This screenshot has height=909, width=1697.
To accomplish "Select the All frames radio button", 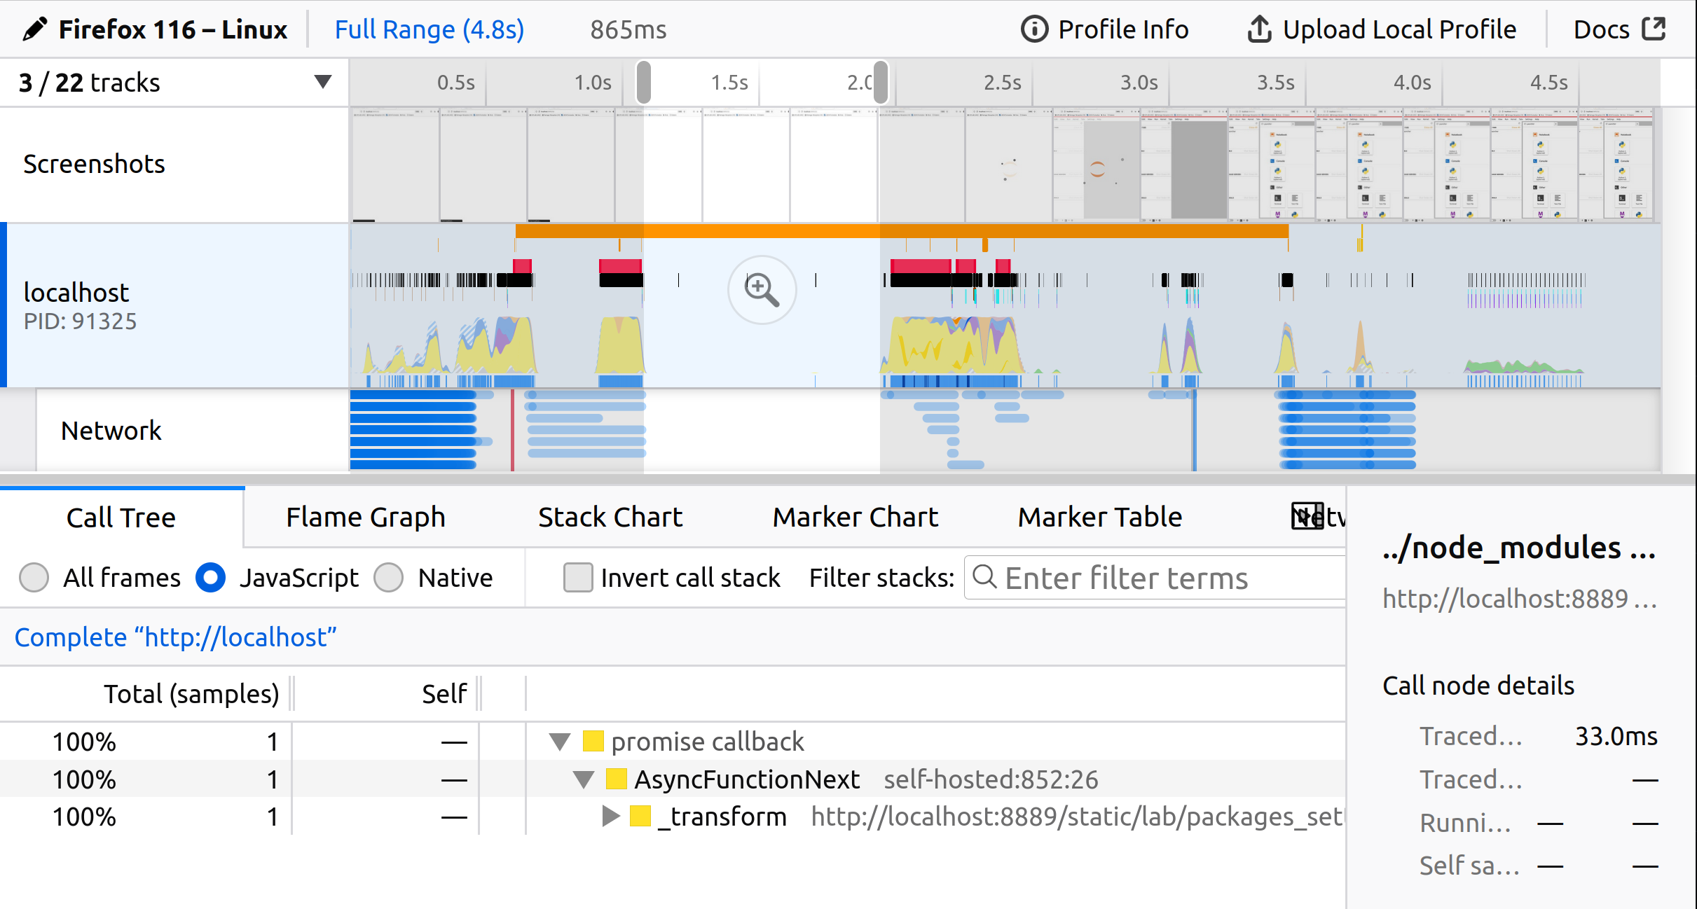I will [x=34, y=578].
